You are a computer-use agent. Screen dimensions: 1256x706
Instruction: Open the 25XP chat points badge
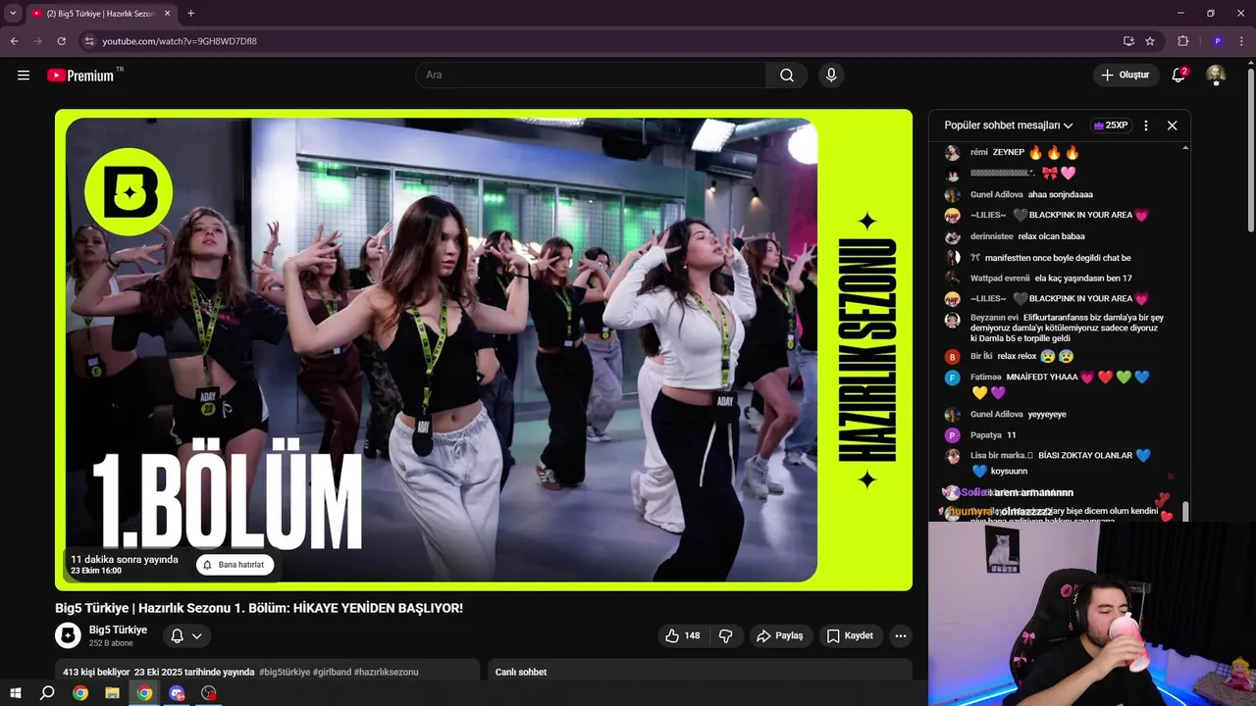click(1111, 126)
